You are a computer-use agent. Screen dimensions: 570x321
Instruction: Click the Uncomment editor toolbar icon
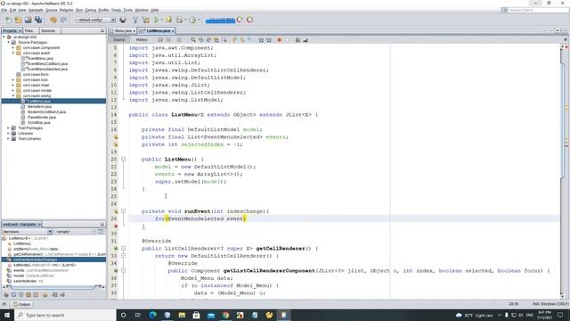click(x=305, y=40)
